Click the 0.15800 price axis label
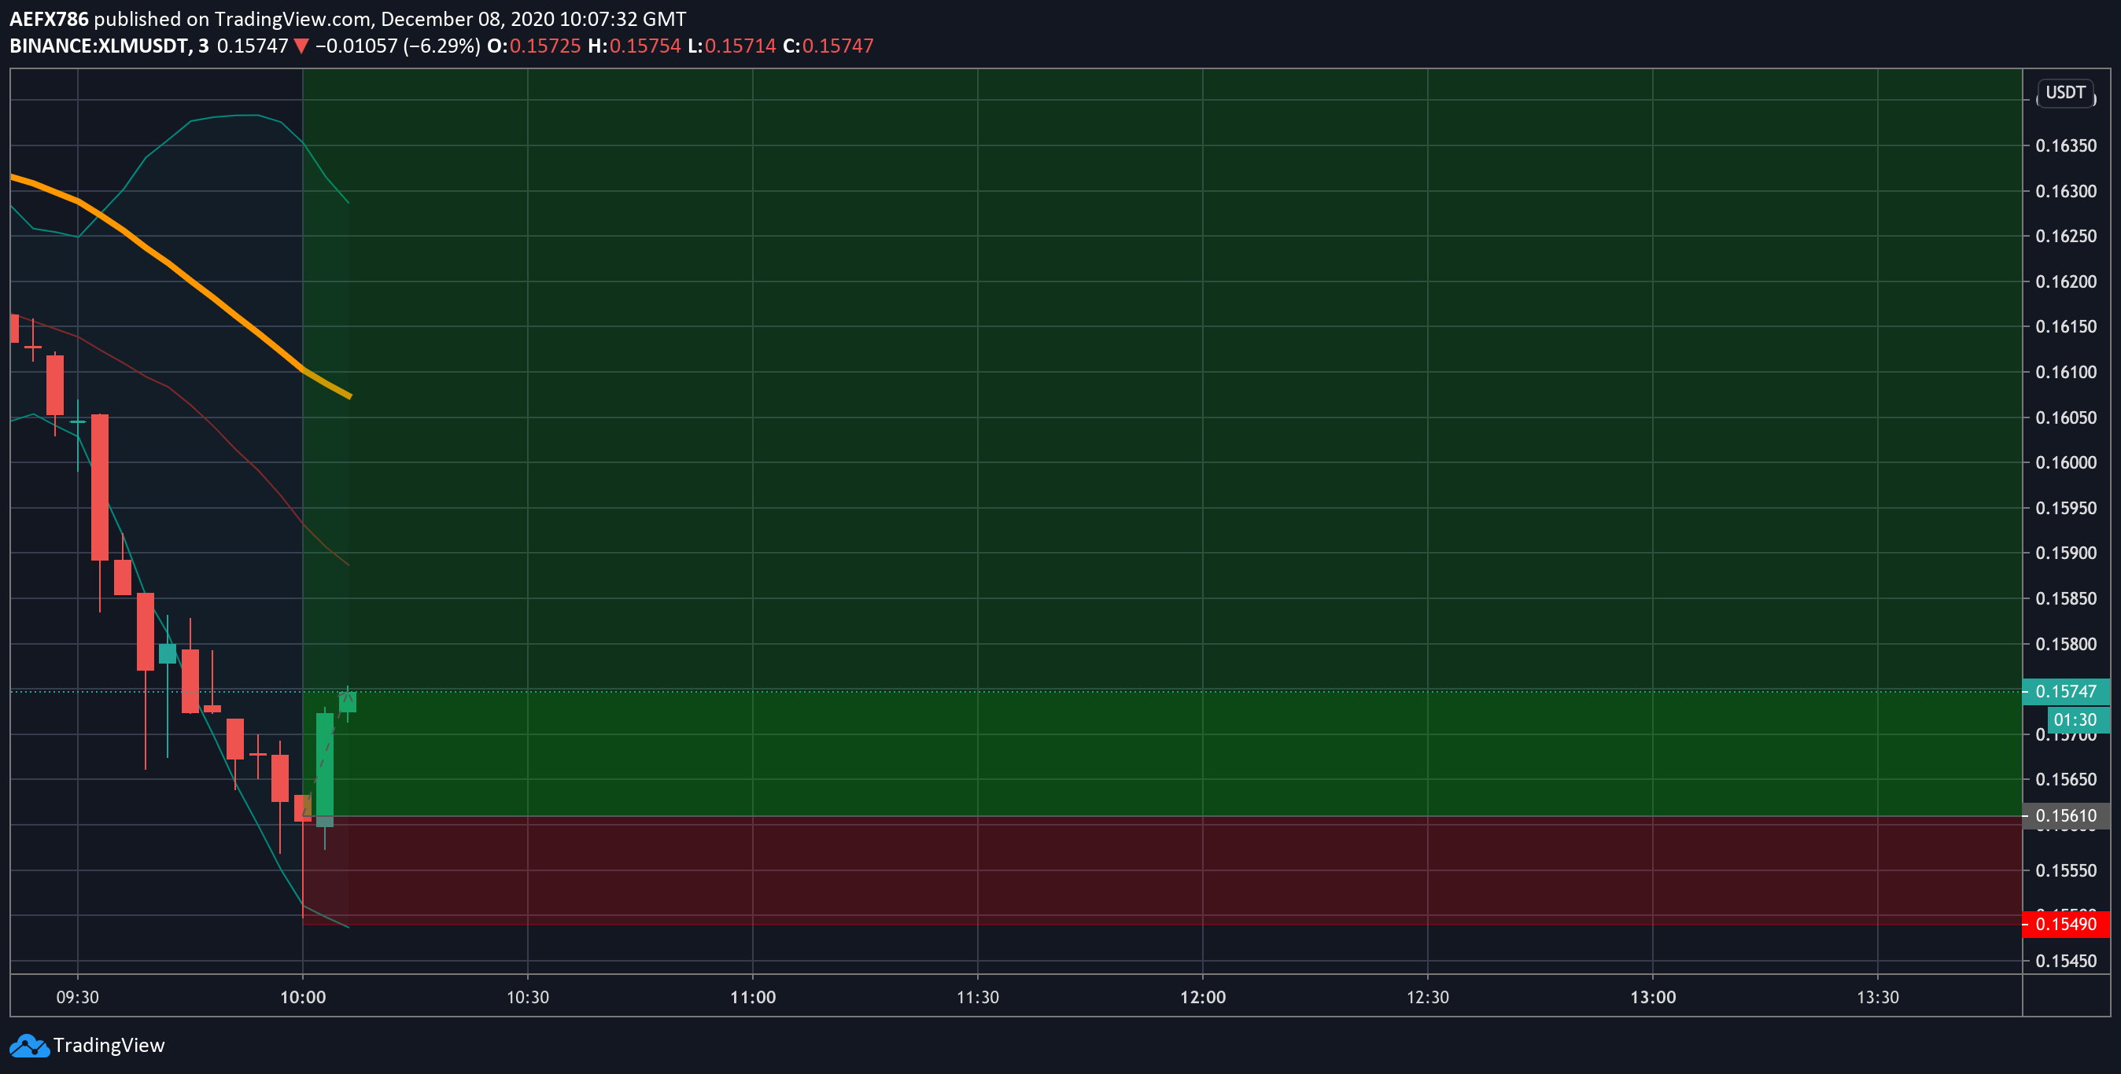2121x1074 pixels. [2066, 644]
